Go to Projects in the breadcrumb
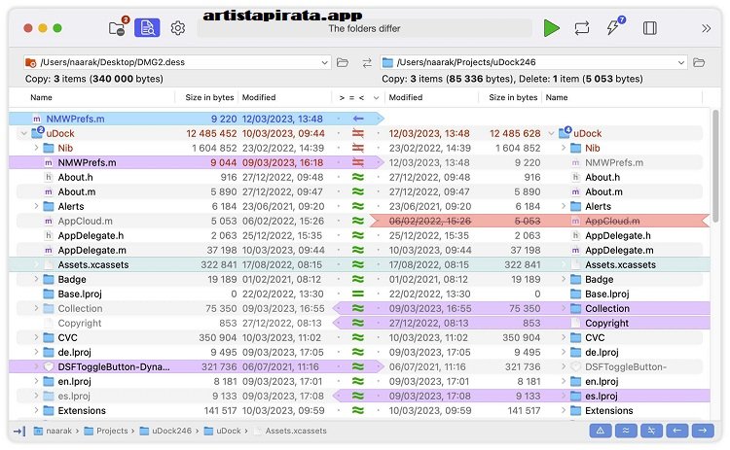730x450 pixels. (x=112, y=431)
